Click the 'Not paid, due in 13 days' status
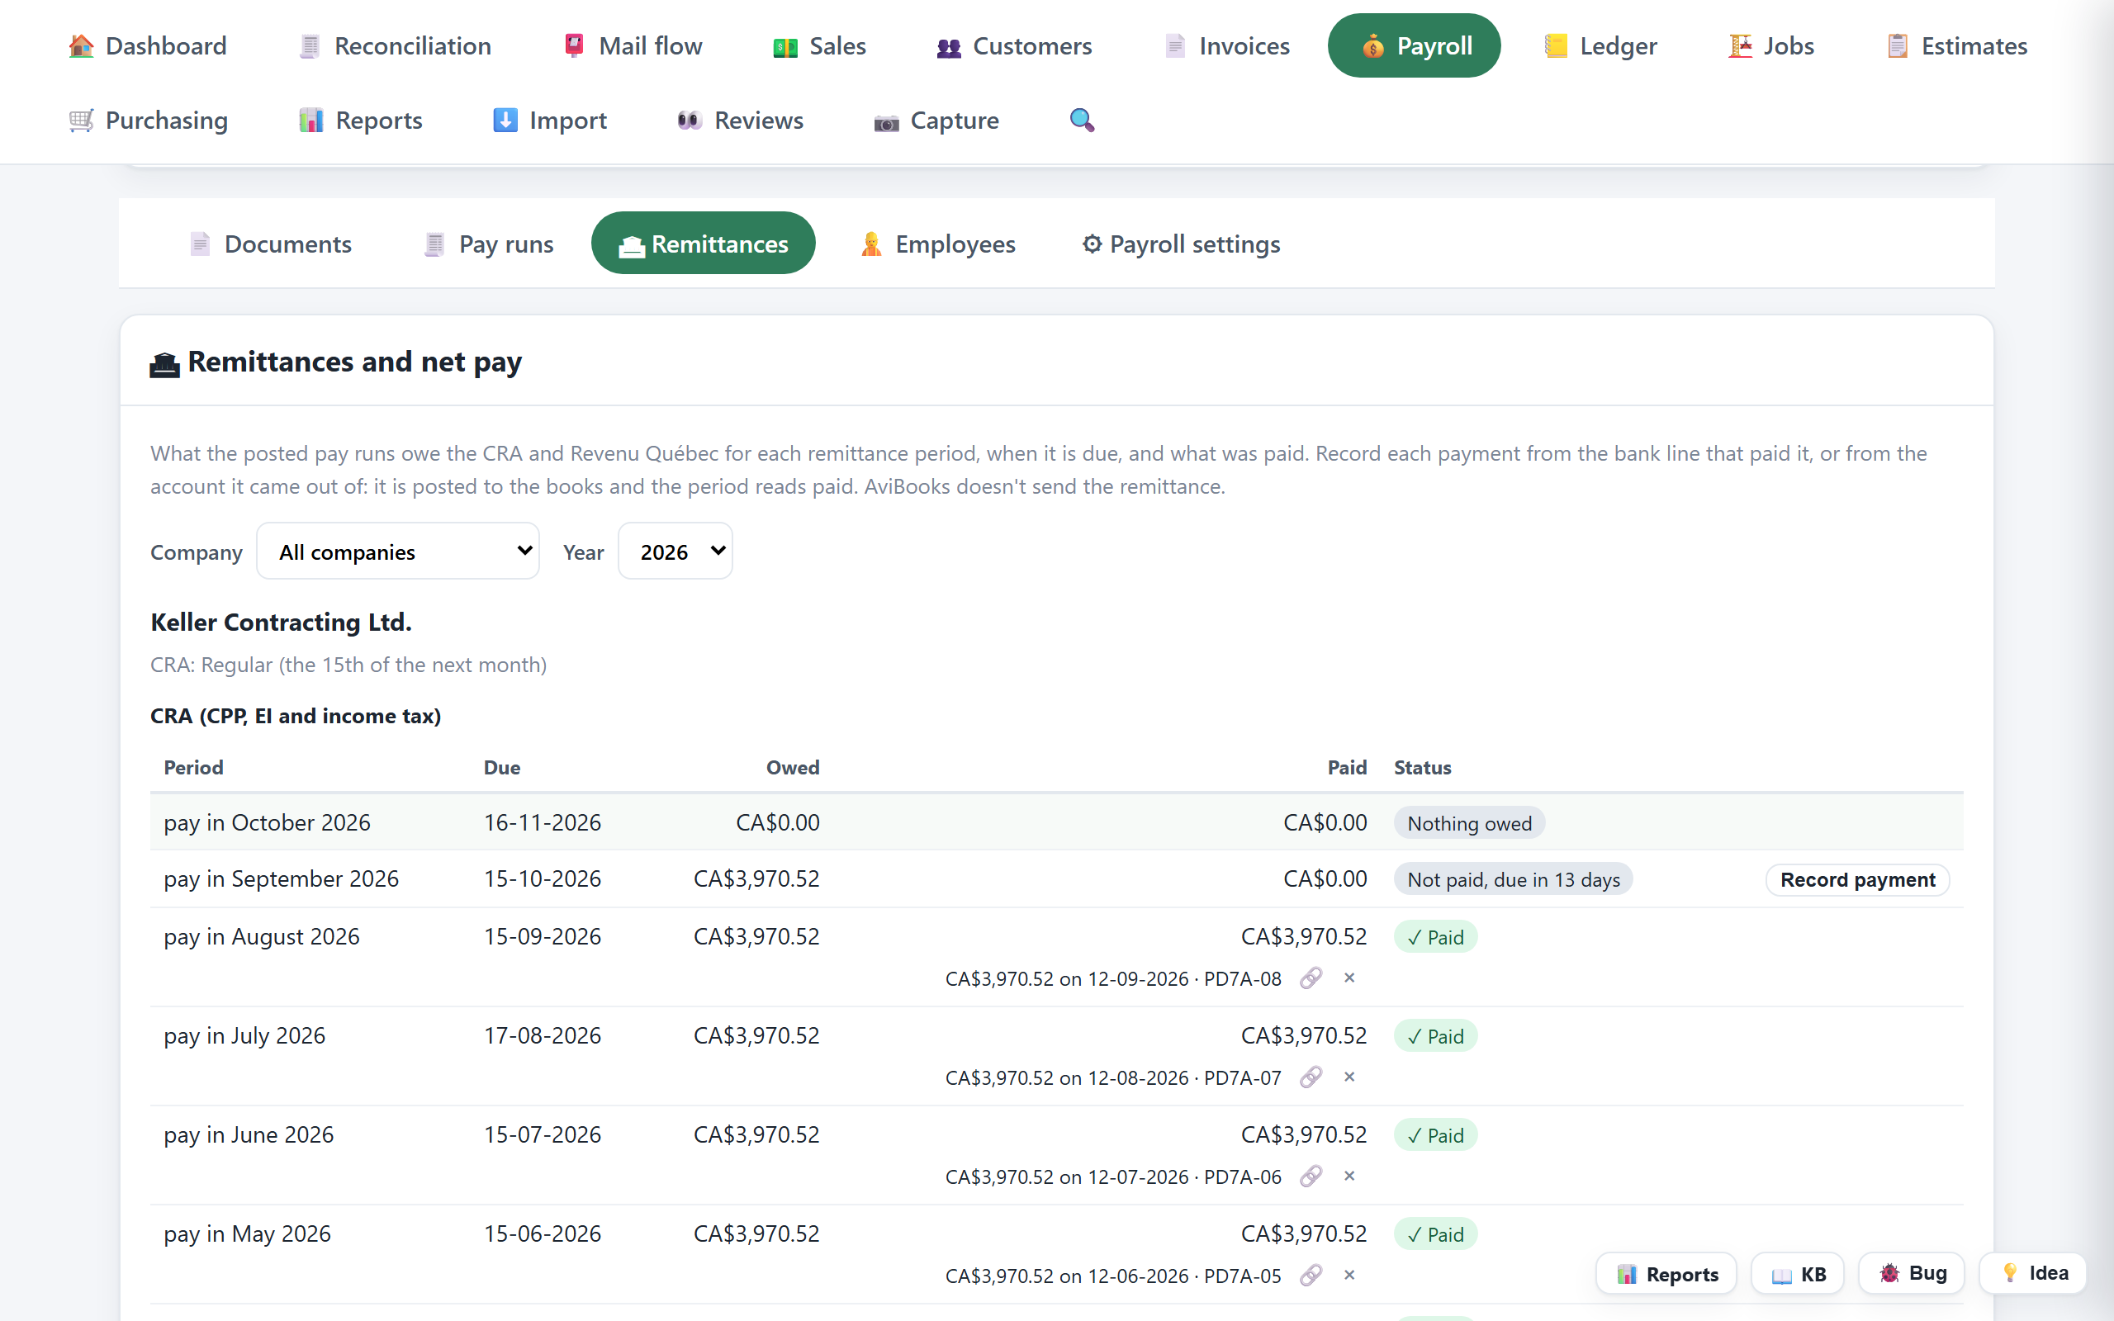The width and height of the screenshot is (2114, 1321). pyautogui.click(x=1513, y=880)
